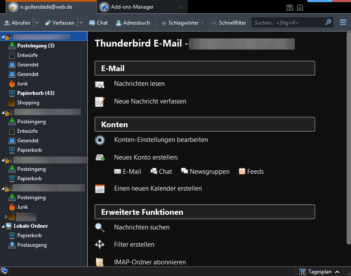Click the gear icon for Konten-Einstellungen bearbeiten
The width and height of the screenshot is (351, 276).
[100, 140]
